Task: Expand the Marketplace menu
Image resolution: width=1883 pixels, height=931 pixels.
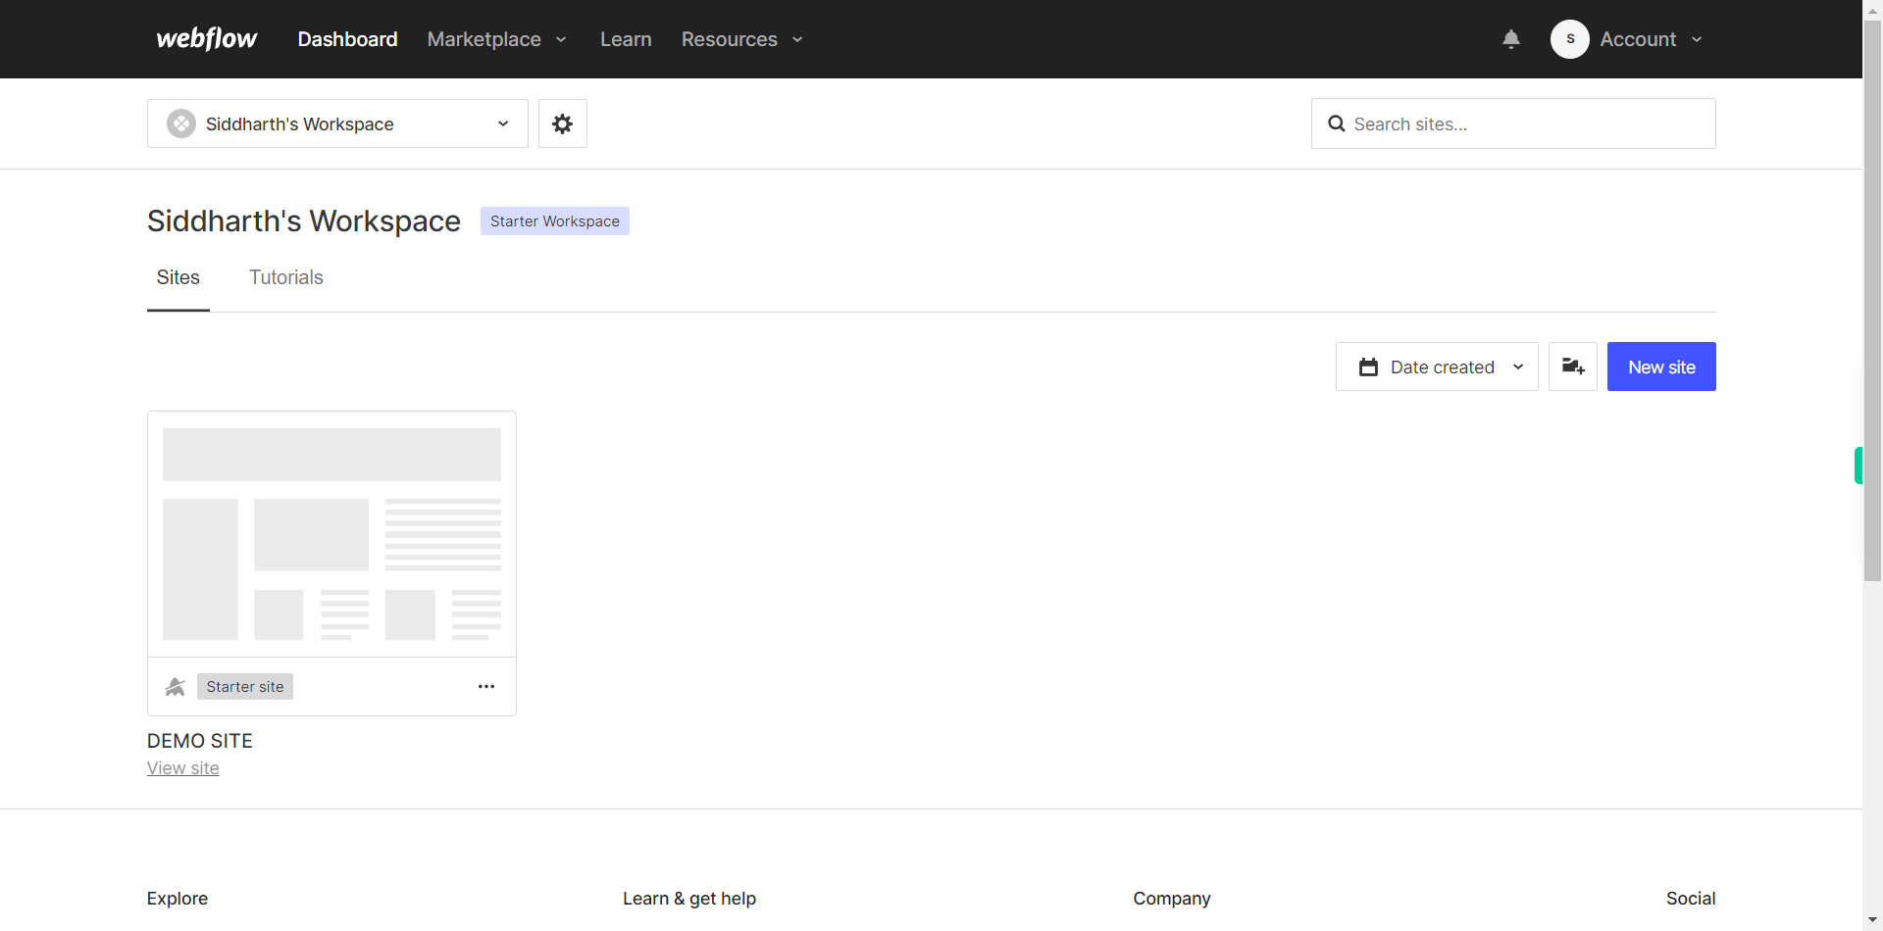Action: [497, 39]
